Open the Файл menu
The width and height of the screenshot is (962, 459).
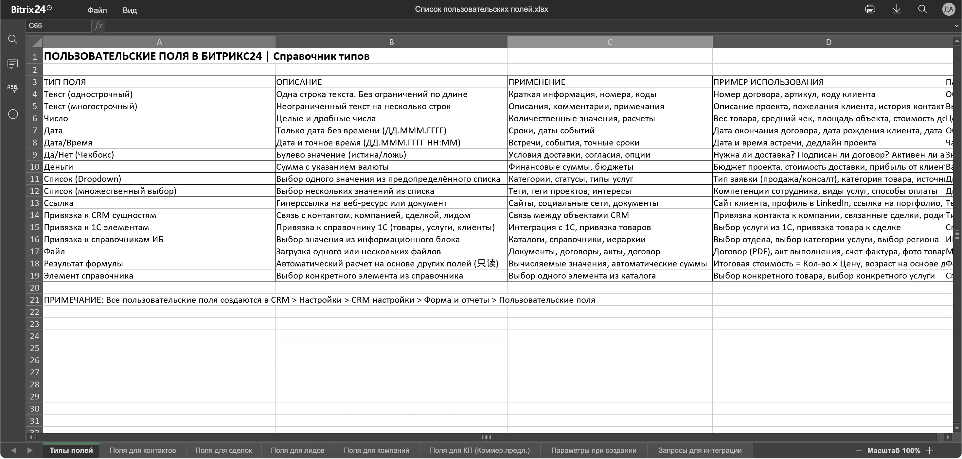(97, 10)
